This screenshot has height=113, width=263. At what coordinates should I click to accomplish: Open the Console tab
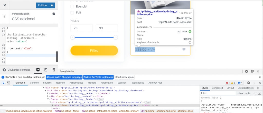pos(34,83)
